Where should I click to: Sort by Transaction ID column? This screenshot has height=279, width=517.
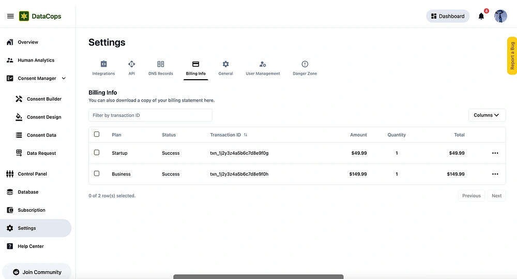pyautogui.click(x=229, y=135)
